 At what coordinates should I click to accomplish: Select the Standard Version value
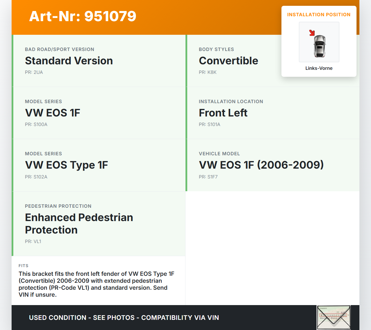[x=69, y=61]
